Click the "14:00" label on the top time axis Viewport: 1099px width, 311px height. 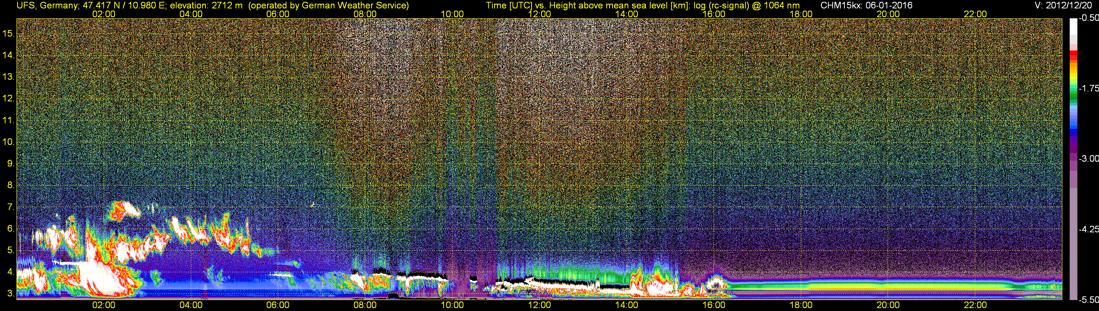627,14
